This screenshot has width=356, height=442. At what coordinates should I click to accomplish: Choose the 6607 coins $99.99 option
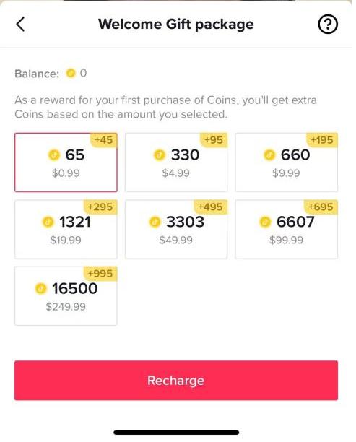click(x=287, y=229)
